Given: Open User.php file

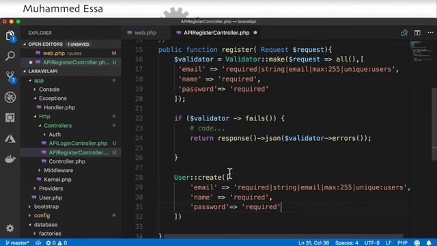Looking at the screenshot, I should click(51, 197).
